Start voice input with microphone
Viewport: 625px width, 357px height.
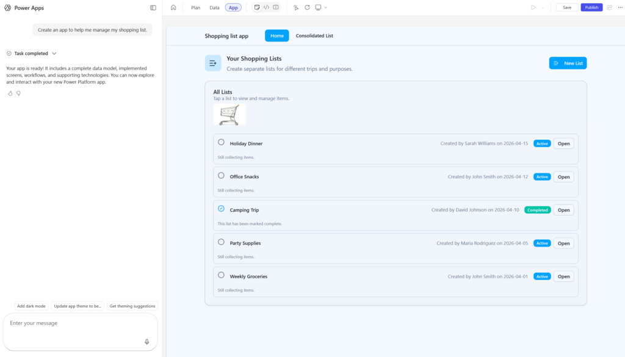(146, 342)
